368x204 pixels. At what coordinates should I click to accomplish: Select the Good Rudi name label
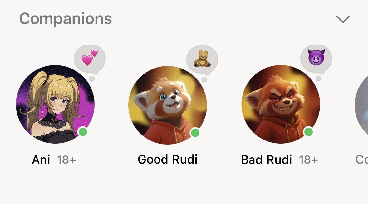[167, 159]
